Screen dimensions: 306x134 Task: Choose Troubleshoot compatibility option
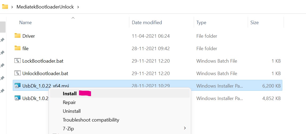(91, 120)
